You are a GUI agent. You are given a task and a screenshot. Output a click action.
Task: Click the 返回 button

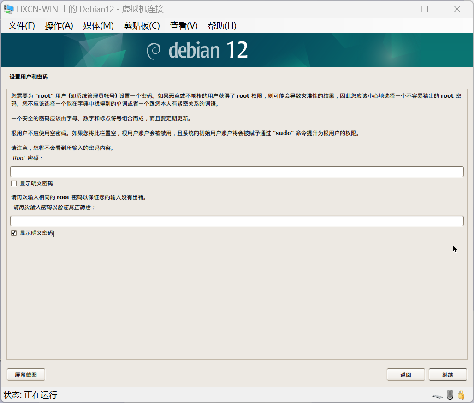pos(406,374)
